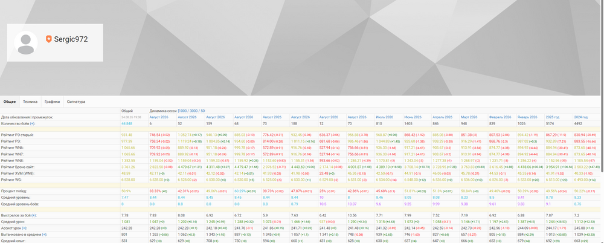The height and width of the screenshot is (243, 604).
Task: Switch to the Техника tab
Action: 30,102
